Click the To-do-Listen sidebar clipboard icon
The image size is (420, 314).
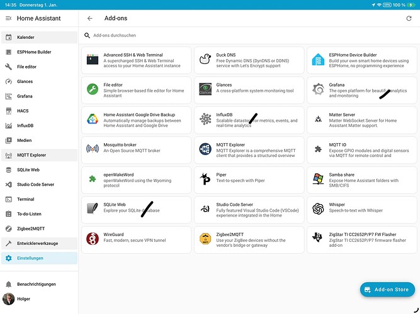point(9,214)
